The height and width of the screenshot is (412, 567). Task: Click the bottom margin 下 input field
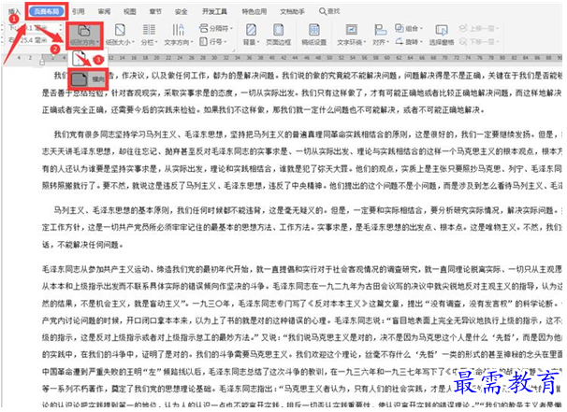click(x=38, y=27)
